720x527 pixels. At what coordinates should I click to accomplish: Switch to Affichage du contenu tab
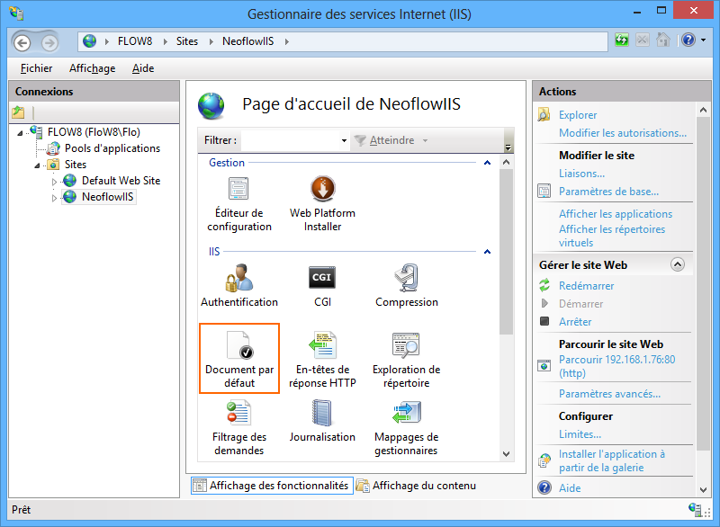coord(416,486)
